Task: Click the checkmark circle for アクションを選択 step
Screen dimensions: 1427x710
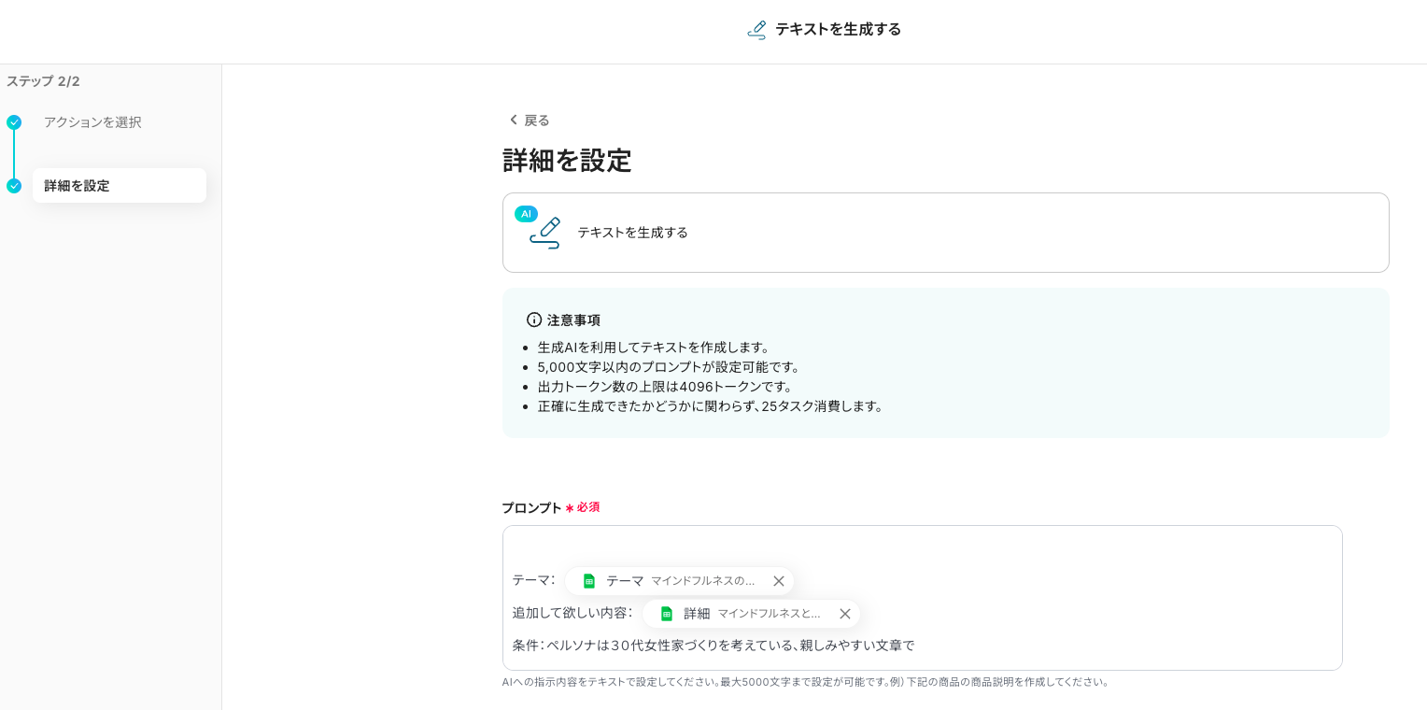Action: coord(14,122)
